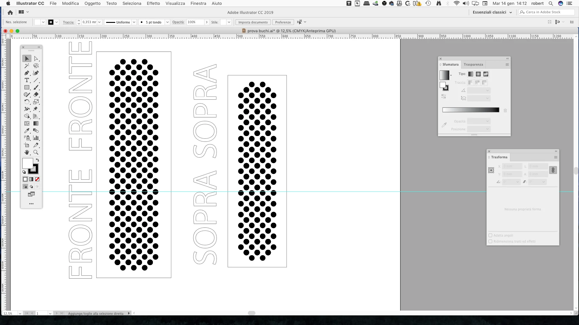Open the 5 pt tondo brush dropdown

[167, 22]
